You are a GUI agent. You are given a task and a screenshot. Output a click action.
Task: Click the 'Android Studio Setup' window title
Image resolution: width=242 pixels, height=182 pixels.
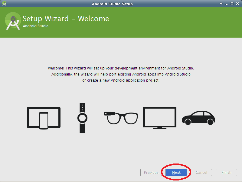(x=112, y=4)
